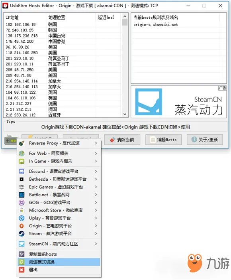Open Steam - 蒸汽游戏平台 menu entry
The height and width of the screenshot is (280, 231).
(x=59, y=234)
